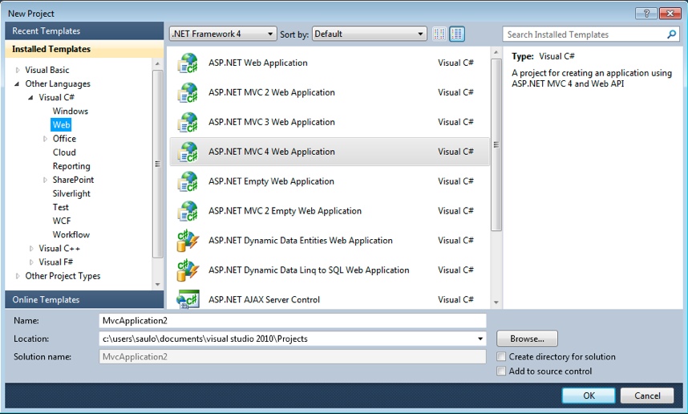This screenshot has height=414, width=688.
Task: Switch to medium icons list view
Action: pyautogui.click(x=457, y=34)
